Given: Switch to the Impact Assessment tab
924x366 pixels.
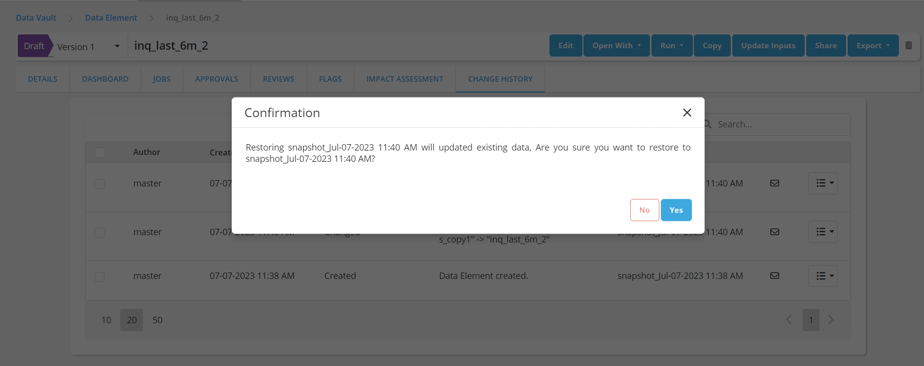Looking at the screenshot, I should tap(405, 79).
